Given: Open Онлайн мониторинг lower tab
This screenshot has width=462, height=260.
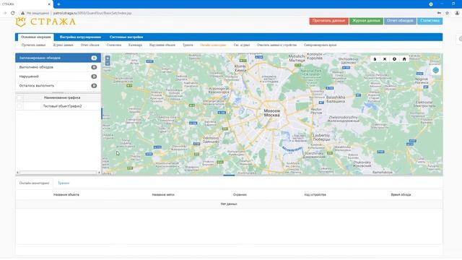Looking at the screenshot, I should tap(34, 183).
